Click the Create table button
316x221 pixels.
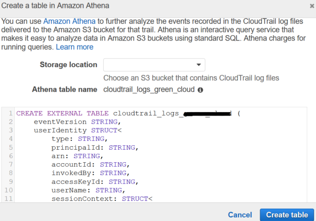click(286, 215)
